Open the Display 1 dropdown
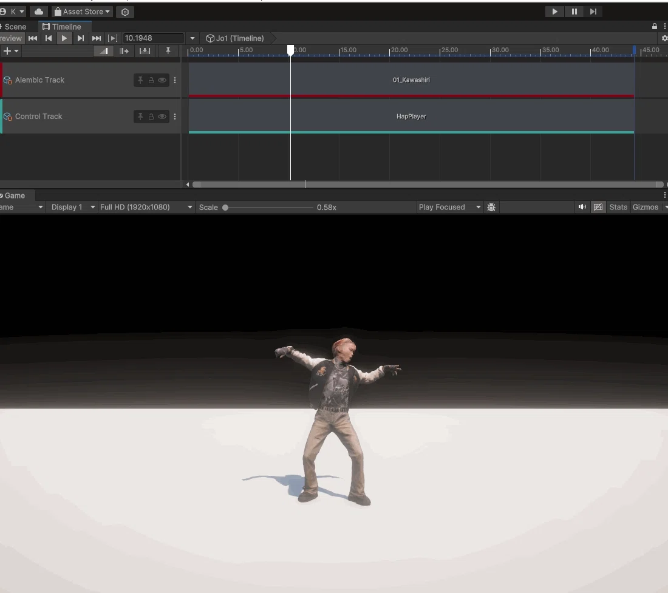Screen dimensions: 668x593 (72, 208)
